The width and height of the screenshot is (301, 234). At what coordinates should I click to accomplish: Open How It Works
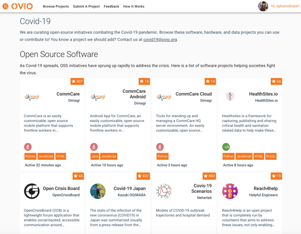(x=134, y=6)
